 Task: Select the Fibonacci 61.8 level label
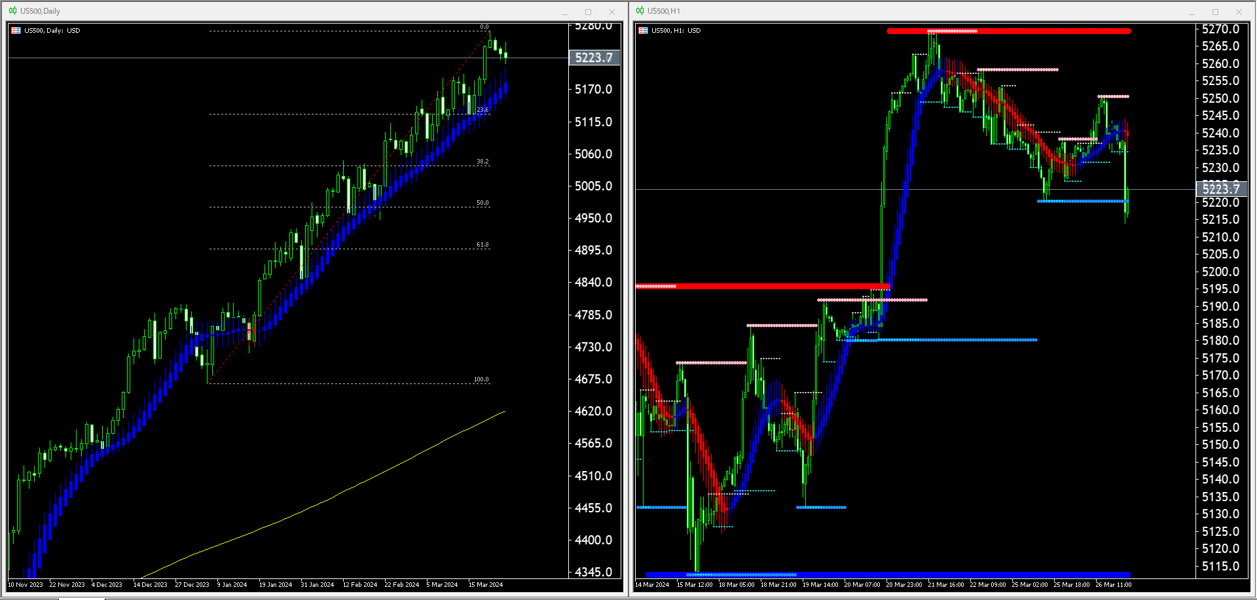pyautogui.click(x=483, y=245)
